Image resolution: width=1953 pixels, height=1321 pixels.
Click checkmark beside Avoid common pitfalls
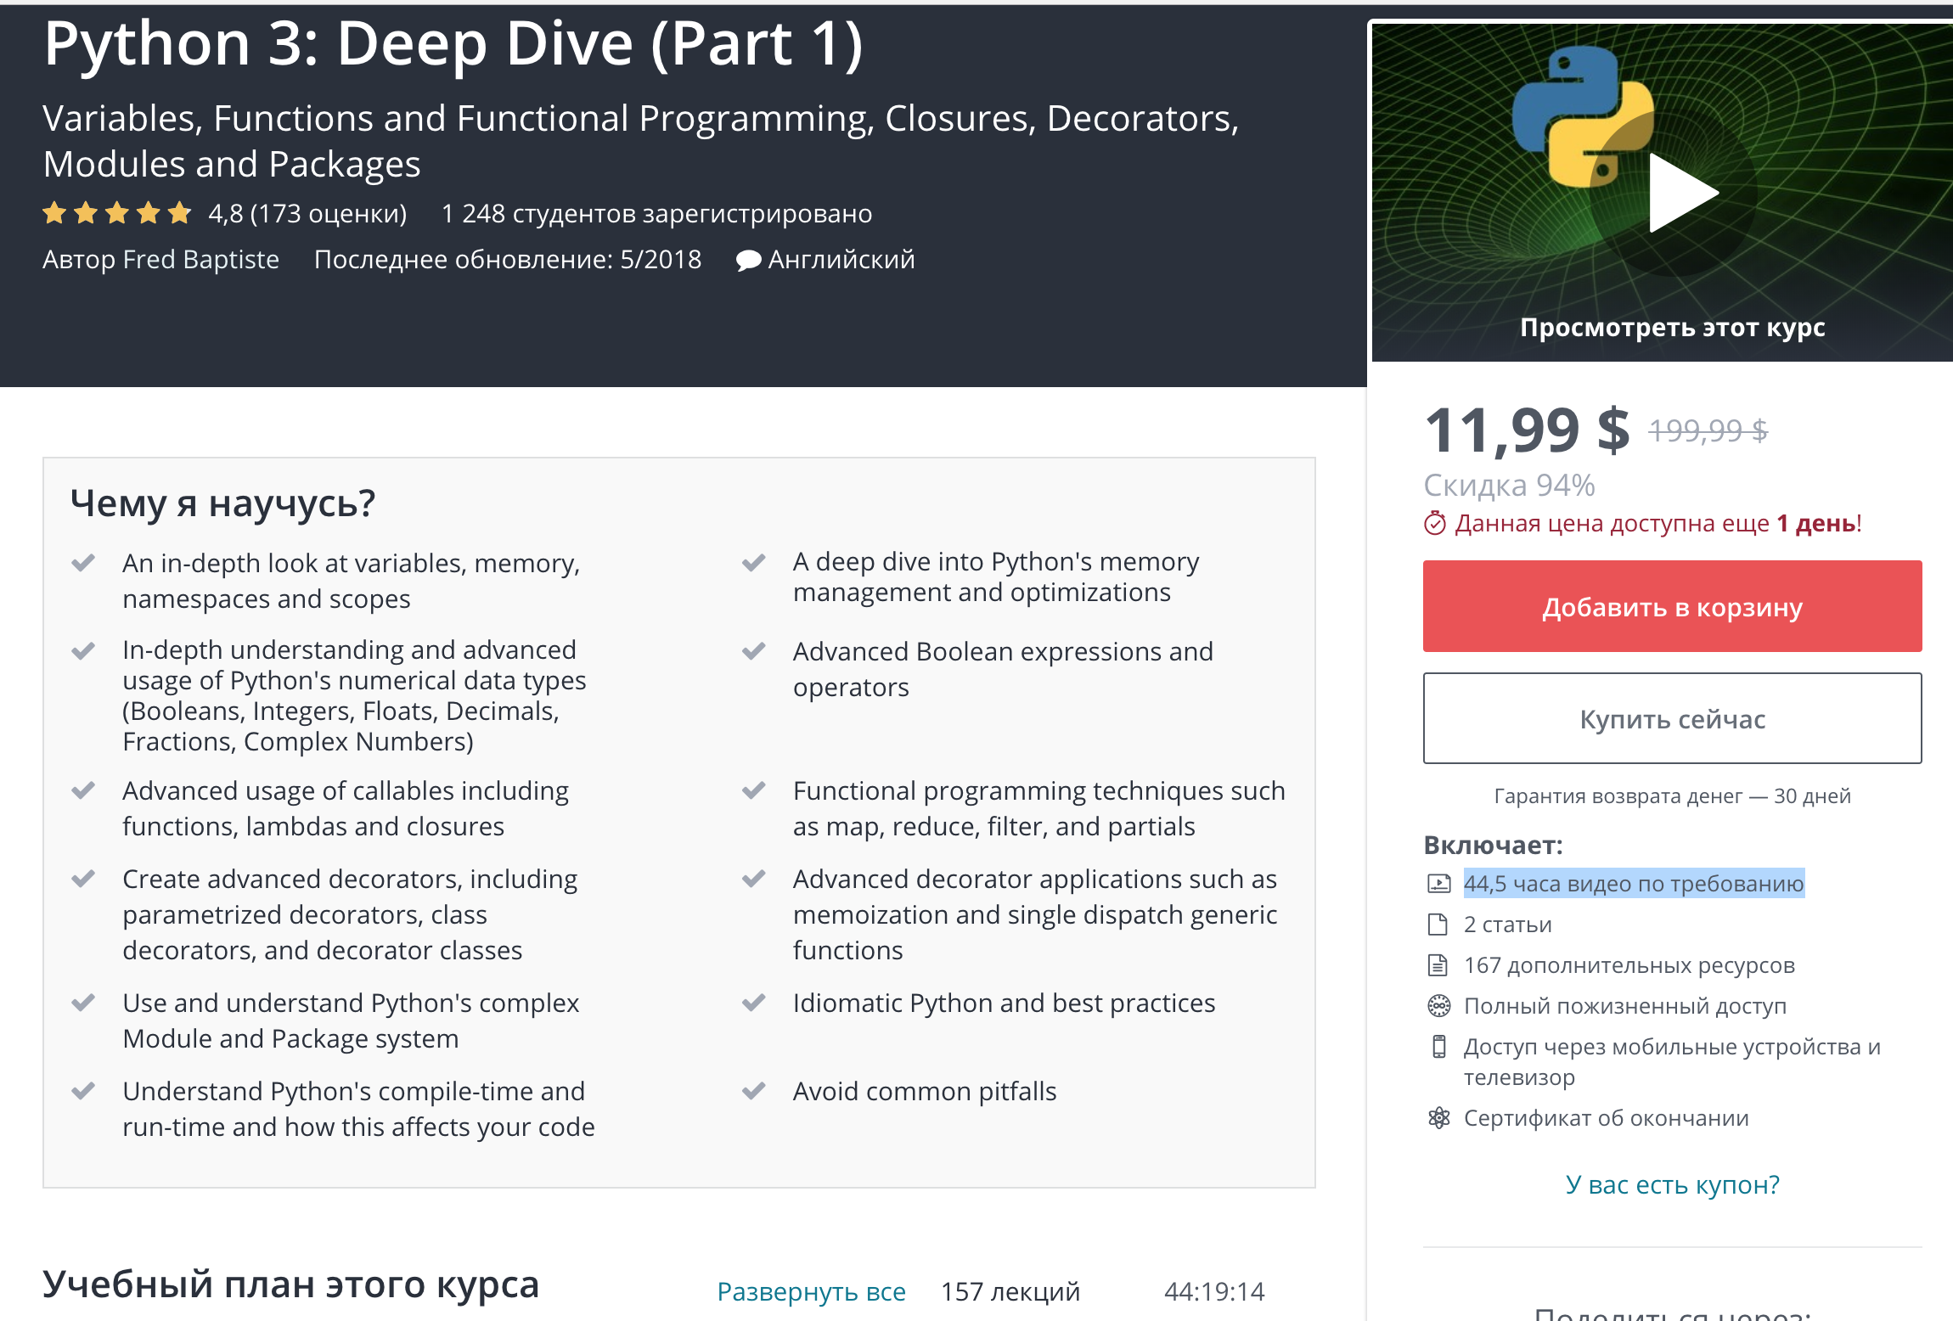pyautogui.click(x=753, y=1091)
